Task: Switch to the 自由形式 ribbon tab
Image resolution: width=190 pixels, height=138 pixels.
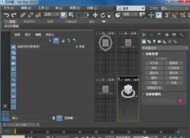Action: [29, 22]
